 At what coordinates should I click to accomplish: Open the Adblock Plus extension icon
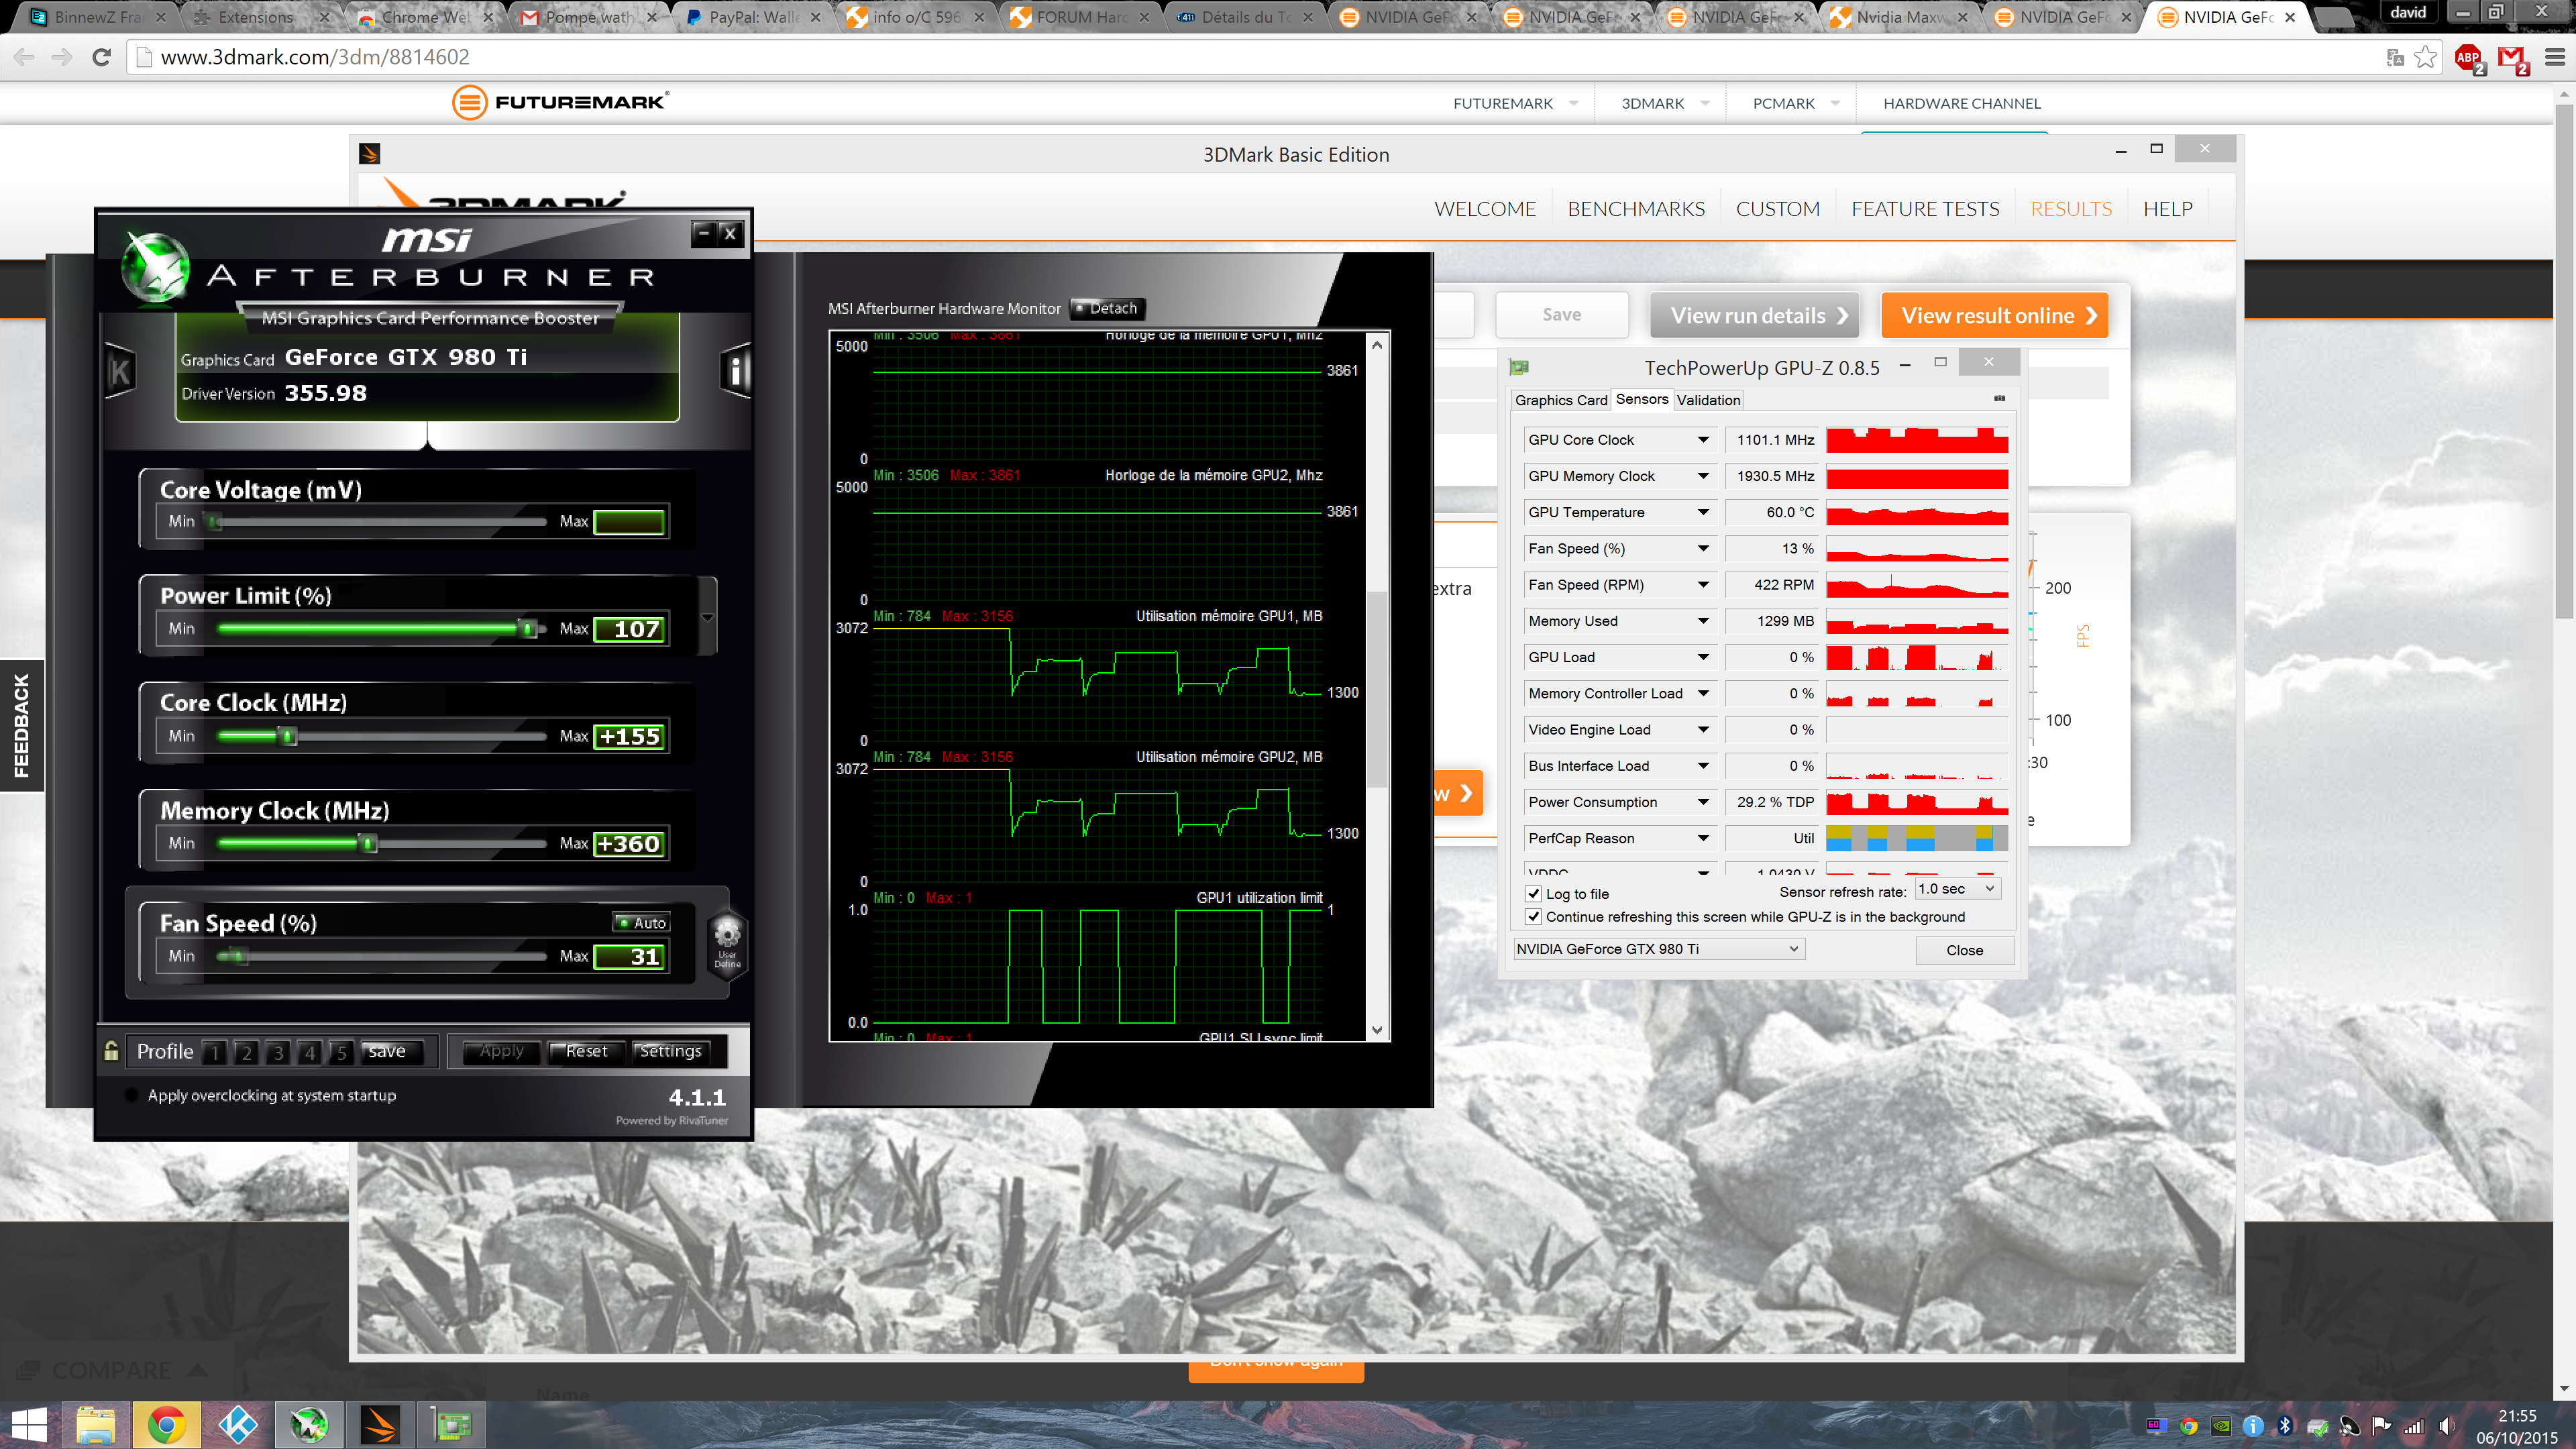click(x=2468, y=58)
